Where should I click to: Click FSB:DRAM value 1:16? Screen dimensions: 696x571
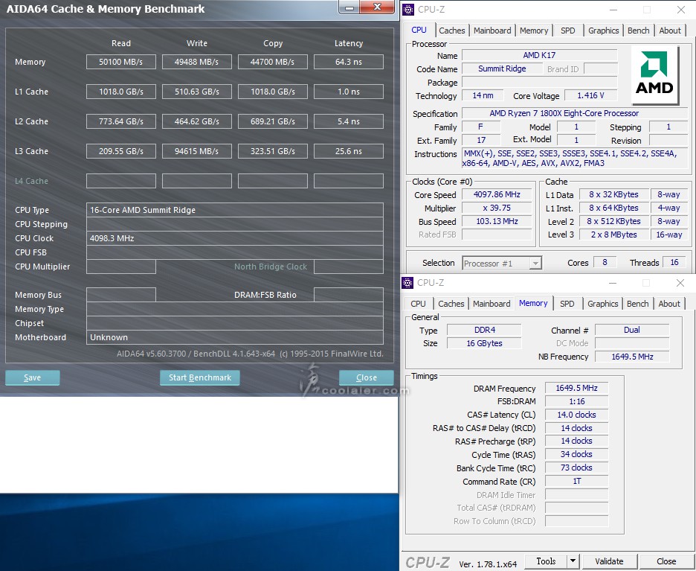576,401
